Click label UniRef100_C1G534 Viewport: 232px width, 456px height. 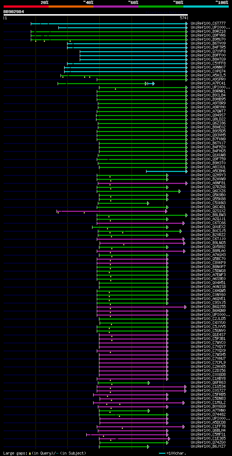208,386
